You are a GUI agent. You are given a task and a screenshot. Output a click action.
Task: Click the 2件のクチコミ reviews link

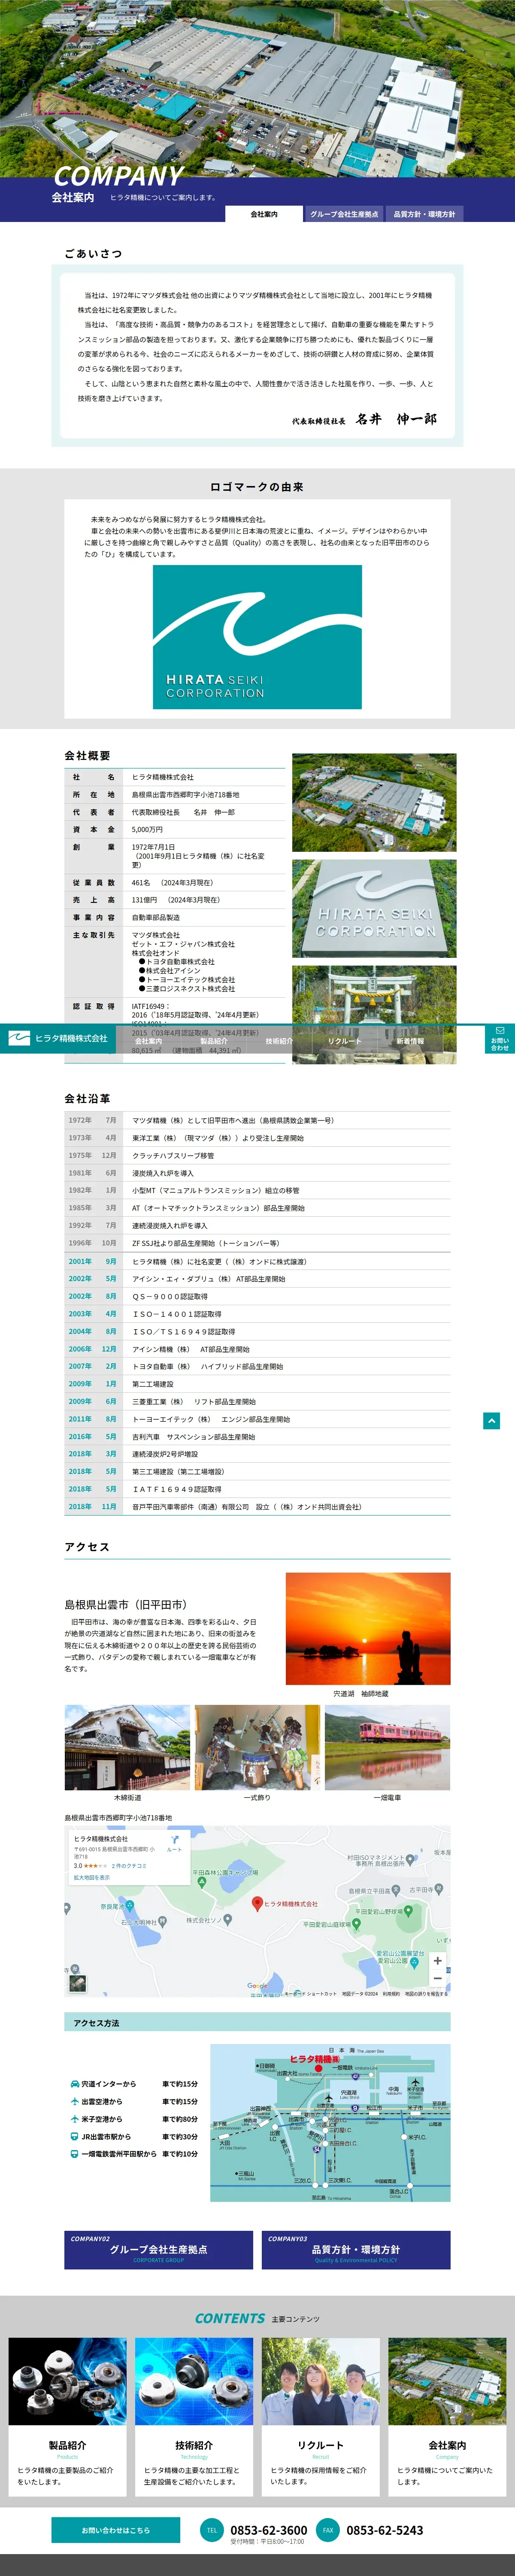coord(129,1866)
